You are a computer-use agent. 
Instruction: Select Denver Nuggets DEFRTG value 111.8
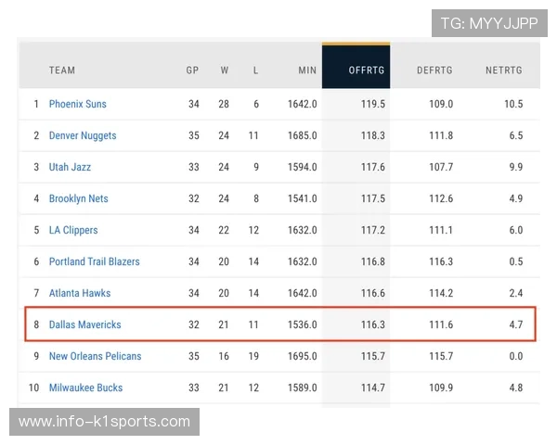pos(441,135)
